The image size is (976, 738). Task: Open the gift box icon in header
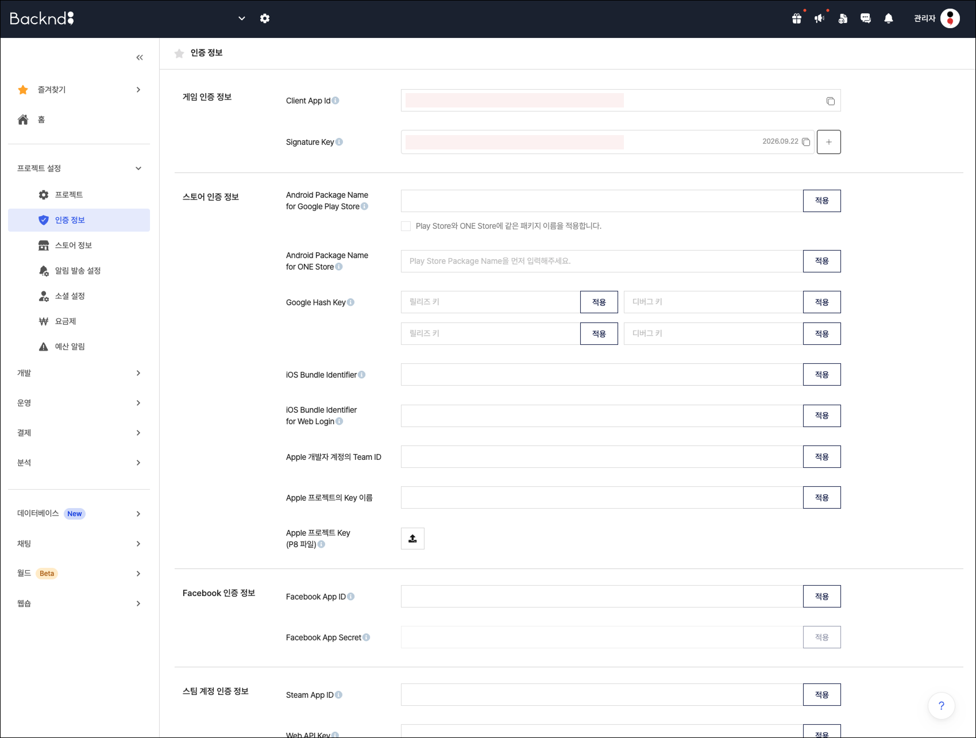tap(797, 18)
